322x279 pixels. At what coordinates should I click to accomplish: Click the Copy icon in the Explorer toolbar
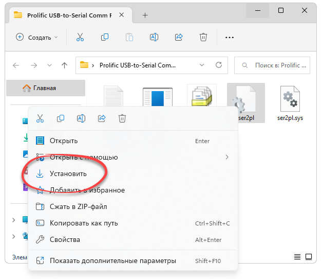(x=105, y=37)
